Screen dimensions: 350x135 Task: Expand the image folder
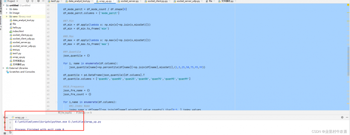click(x=7, y=13)
